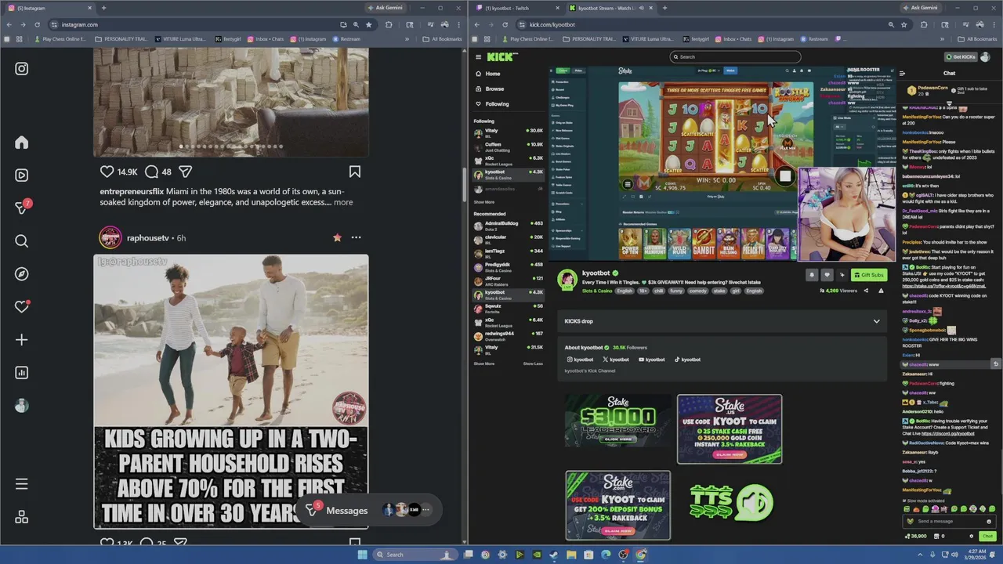Open Cuffem channel in Following list

pyautogui.click(x=509, y=146)
